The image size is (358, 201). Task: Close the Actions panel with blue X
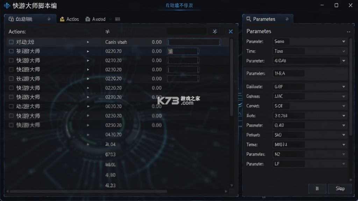pyautogui.click(x=231, y=31)
